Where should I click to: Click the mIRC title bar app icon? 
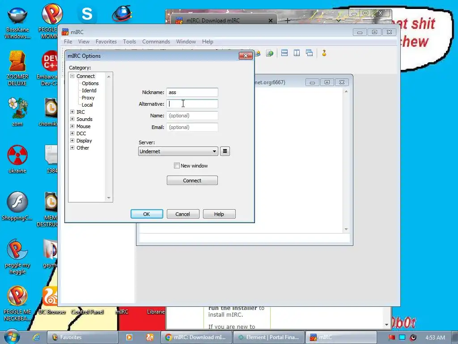(x=65, y=32)
